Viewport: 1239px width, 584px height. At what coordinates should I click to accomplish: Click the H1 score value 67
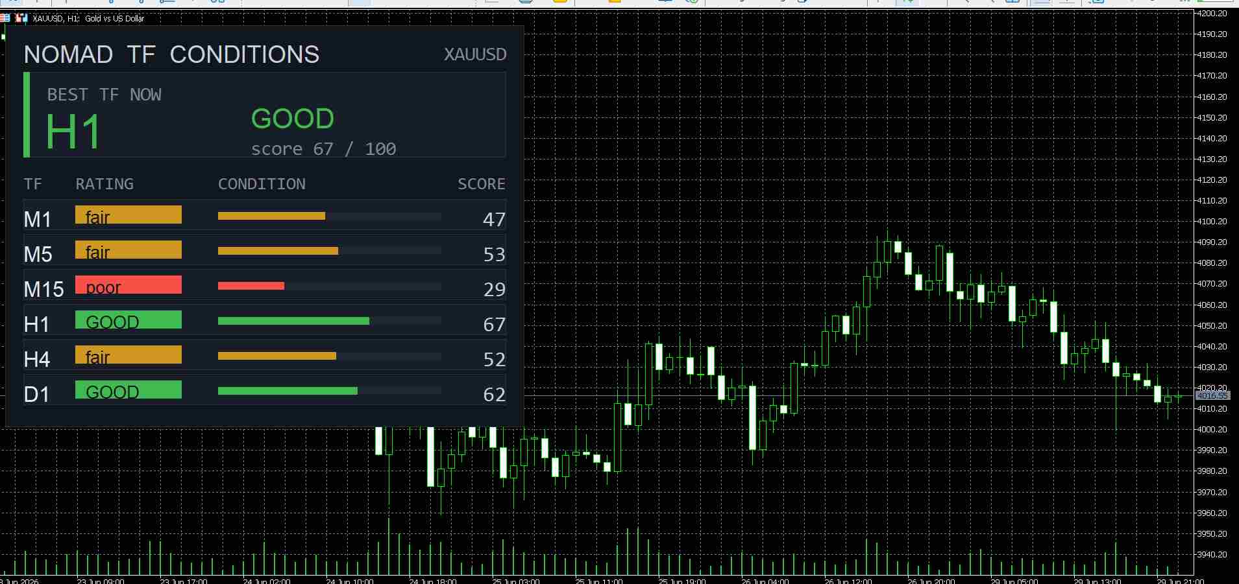coord(494,325)
